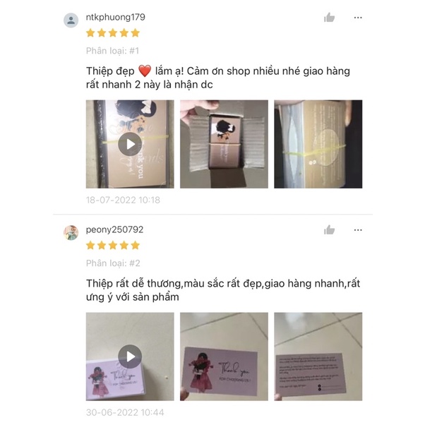Open the username peony250792

click(x=114, y=229)
